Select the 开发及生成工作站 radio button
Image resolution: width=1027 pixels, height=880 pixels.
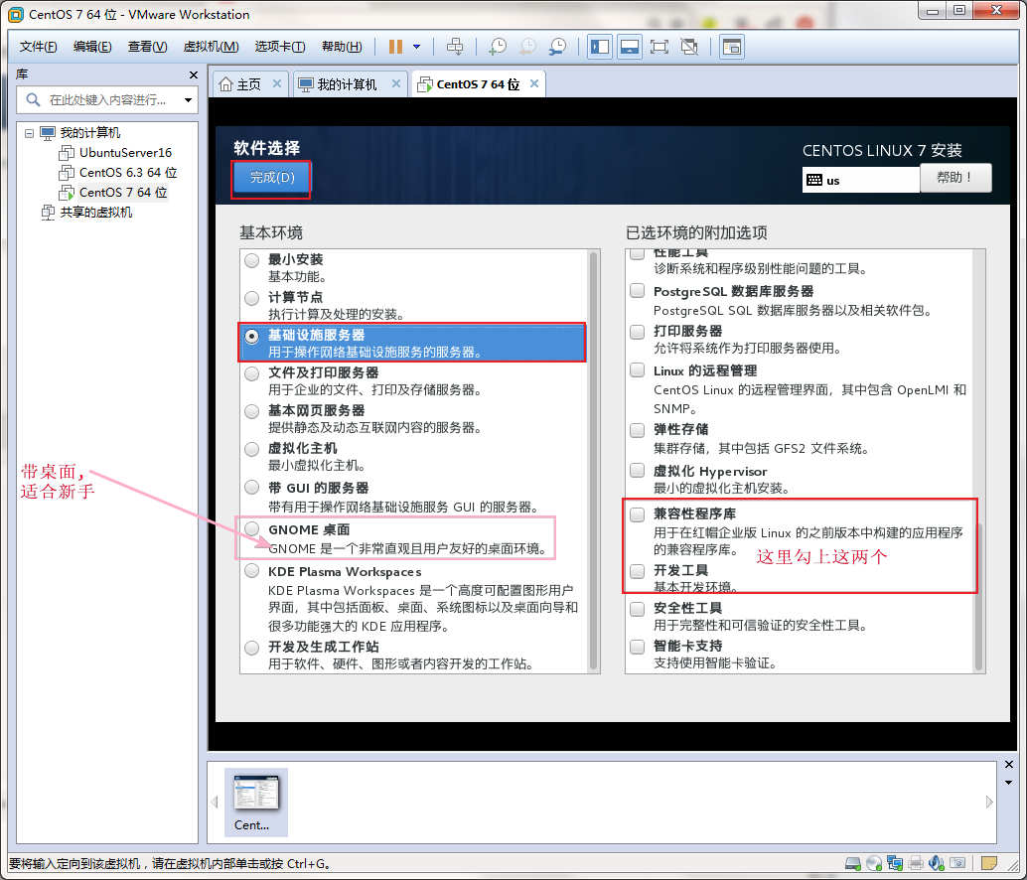[252, 649]
